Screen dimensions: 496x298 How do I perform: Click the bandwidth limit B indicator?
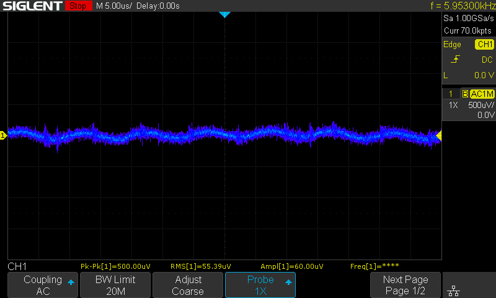click(465, 94)
